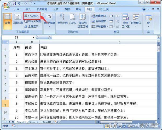Switch to Sheet2 tab
The image size is (162, 130).
(34, 122)
